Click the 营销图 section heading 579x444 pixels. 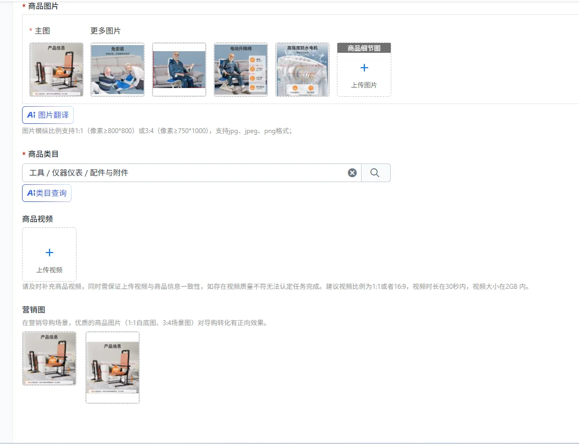[34, 310]
